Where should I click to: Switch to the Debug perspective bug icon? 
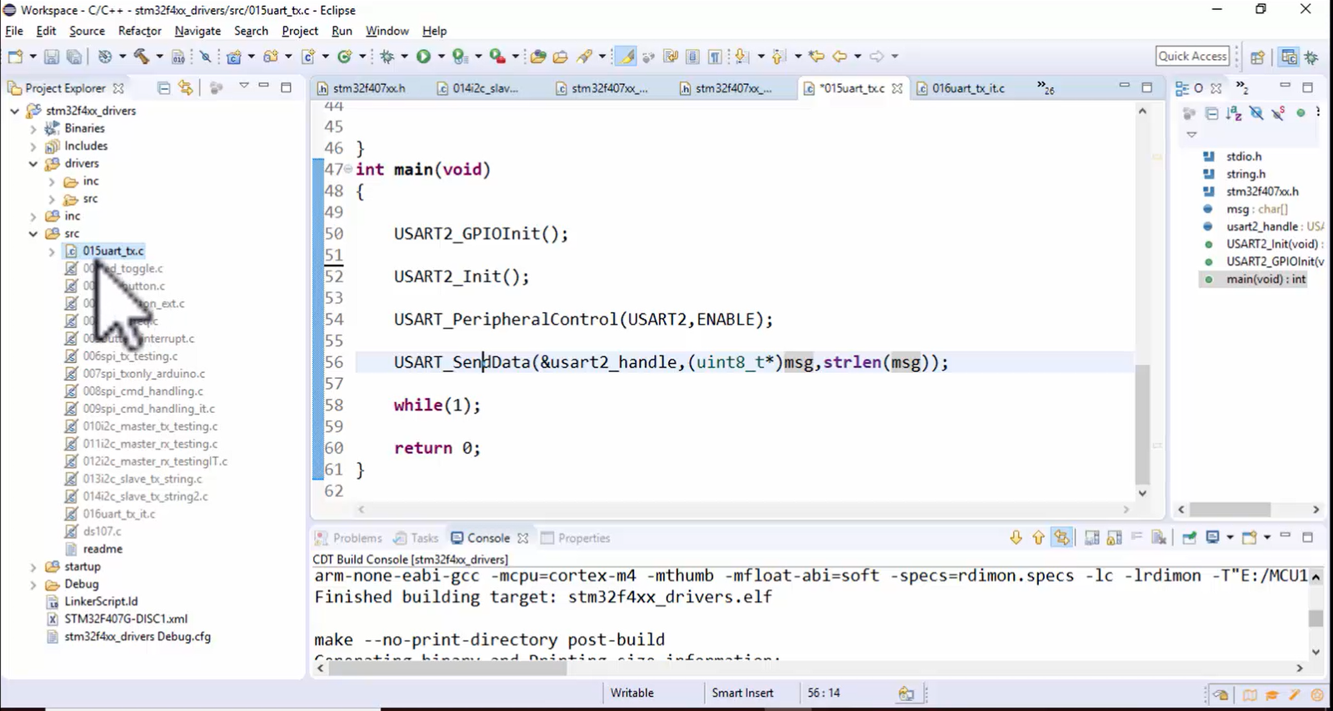[x=1312, y=57]
